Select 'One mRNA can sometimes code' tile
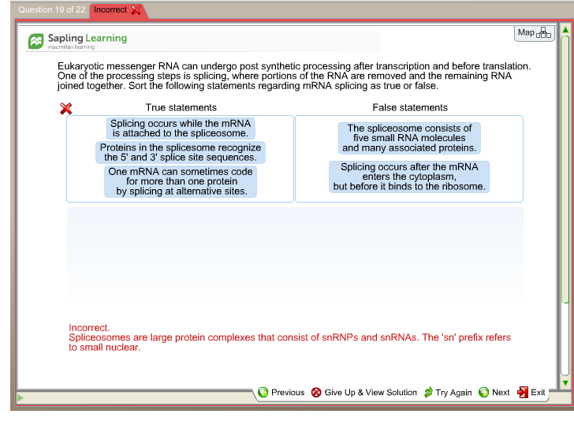The height and width of the screenshot is (425, 574). click(x=181, y=181)
